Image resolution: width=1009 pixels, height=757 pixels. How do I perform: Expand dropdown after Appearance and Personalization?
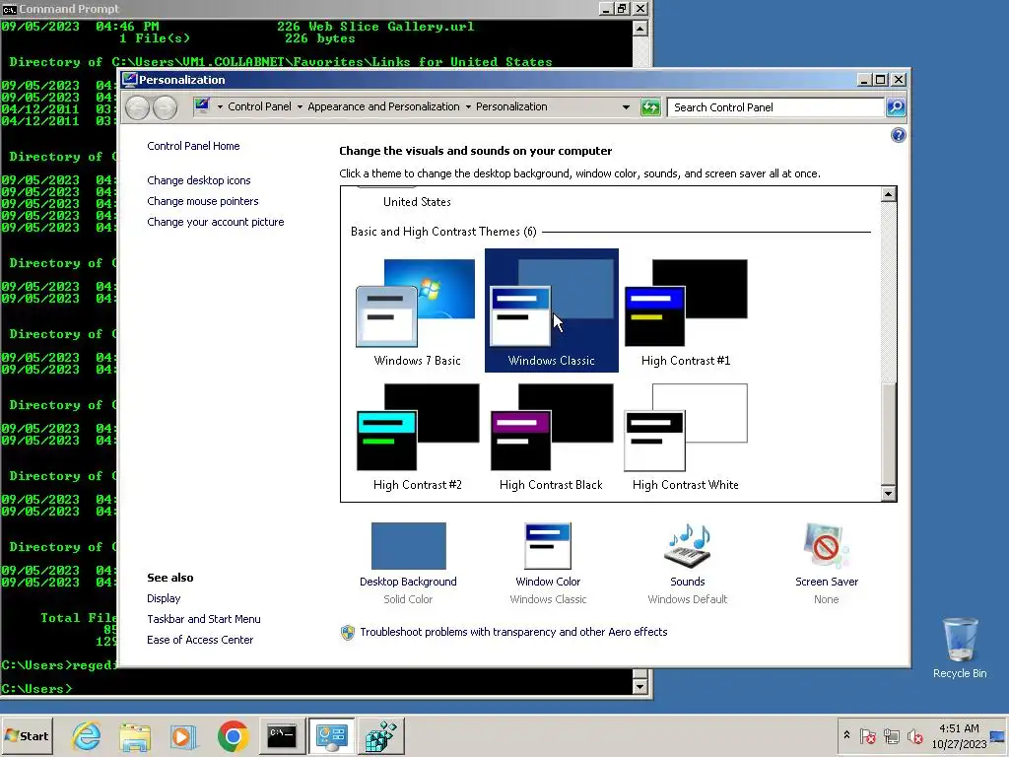[468, 106]
